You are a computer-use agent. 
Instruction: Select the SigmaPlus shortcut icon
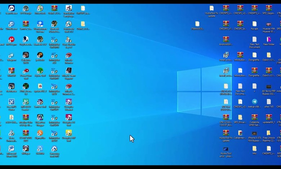40,133
